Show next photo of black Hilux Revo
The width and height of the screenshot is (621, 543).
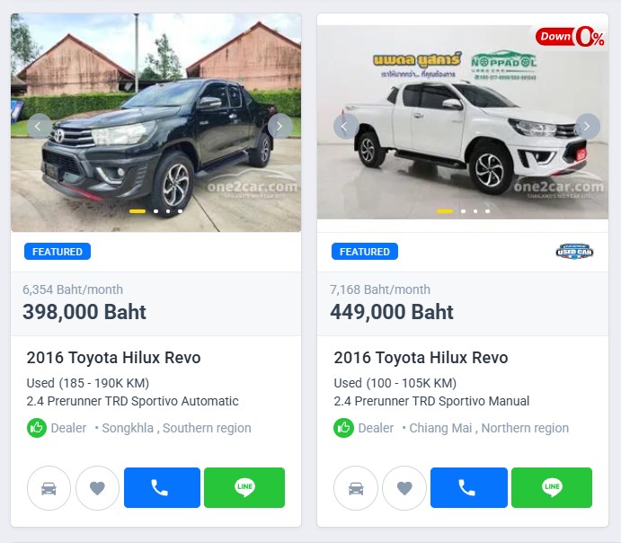[280, 126]
